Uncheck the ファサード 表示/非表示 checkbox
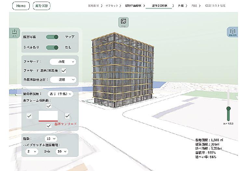 point(64,71)
